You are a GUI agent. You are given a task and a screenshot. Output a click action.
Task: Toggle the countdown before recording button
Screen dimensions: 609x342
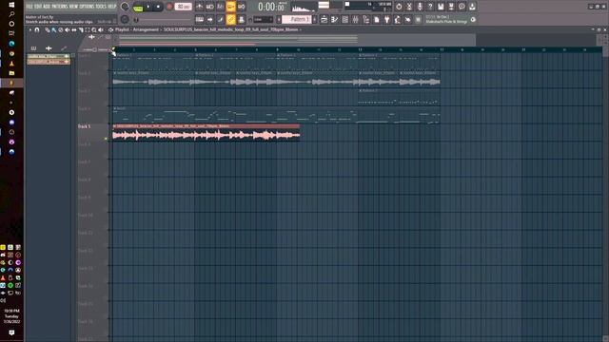(220, 7)
